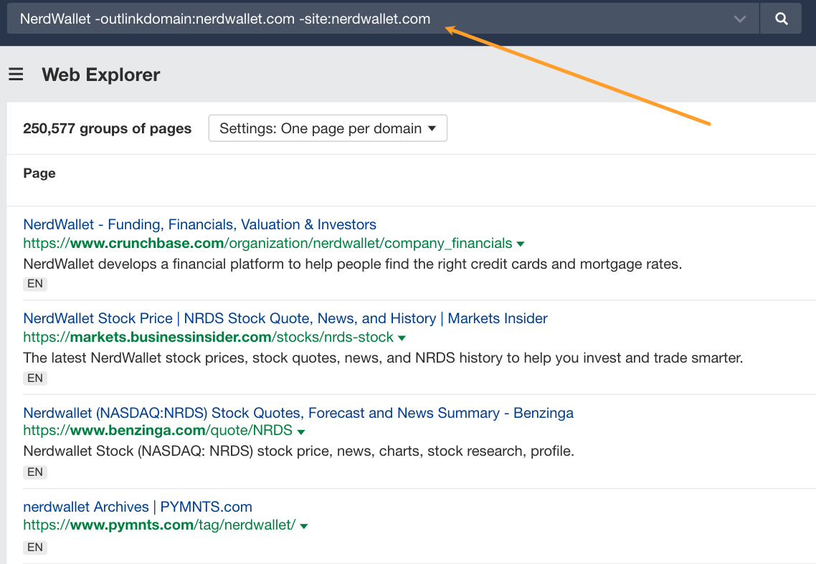Click the magnifying glass search icon
816x564 pixels.
pos(781,18)
